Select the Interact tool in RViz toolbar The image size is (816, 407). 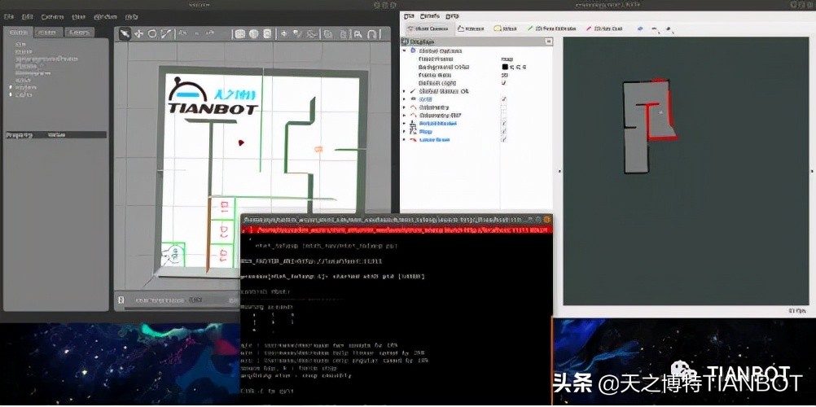pyautogui.click(x=472, y=28)
